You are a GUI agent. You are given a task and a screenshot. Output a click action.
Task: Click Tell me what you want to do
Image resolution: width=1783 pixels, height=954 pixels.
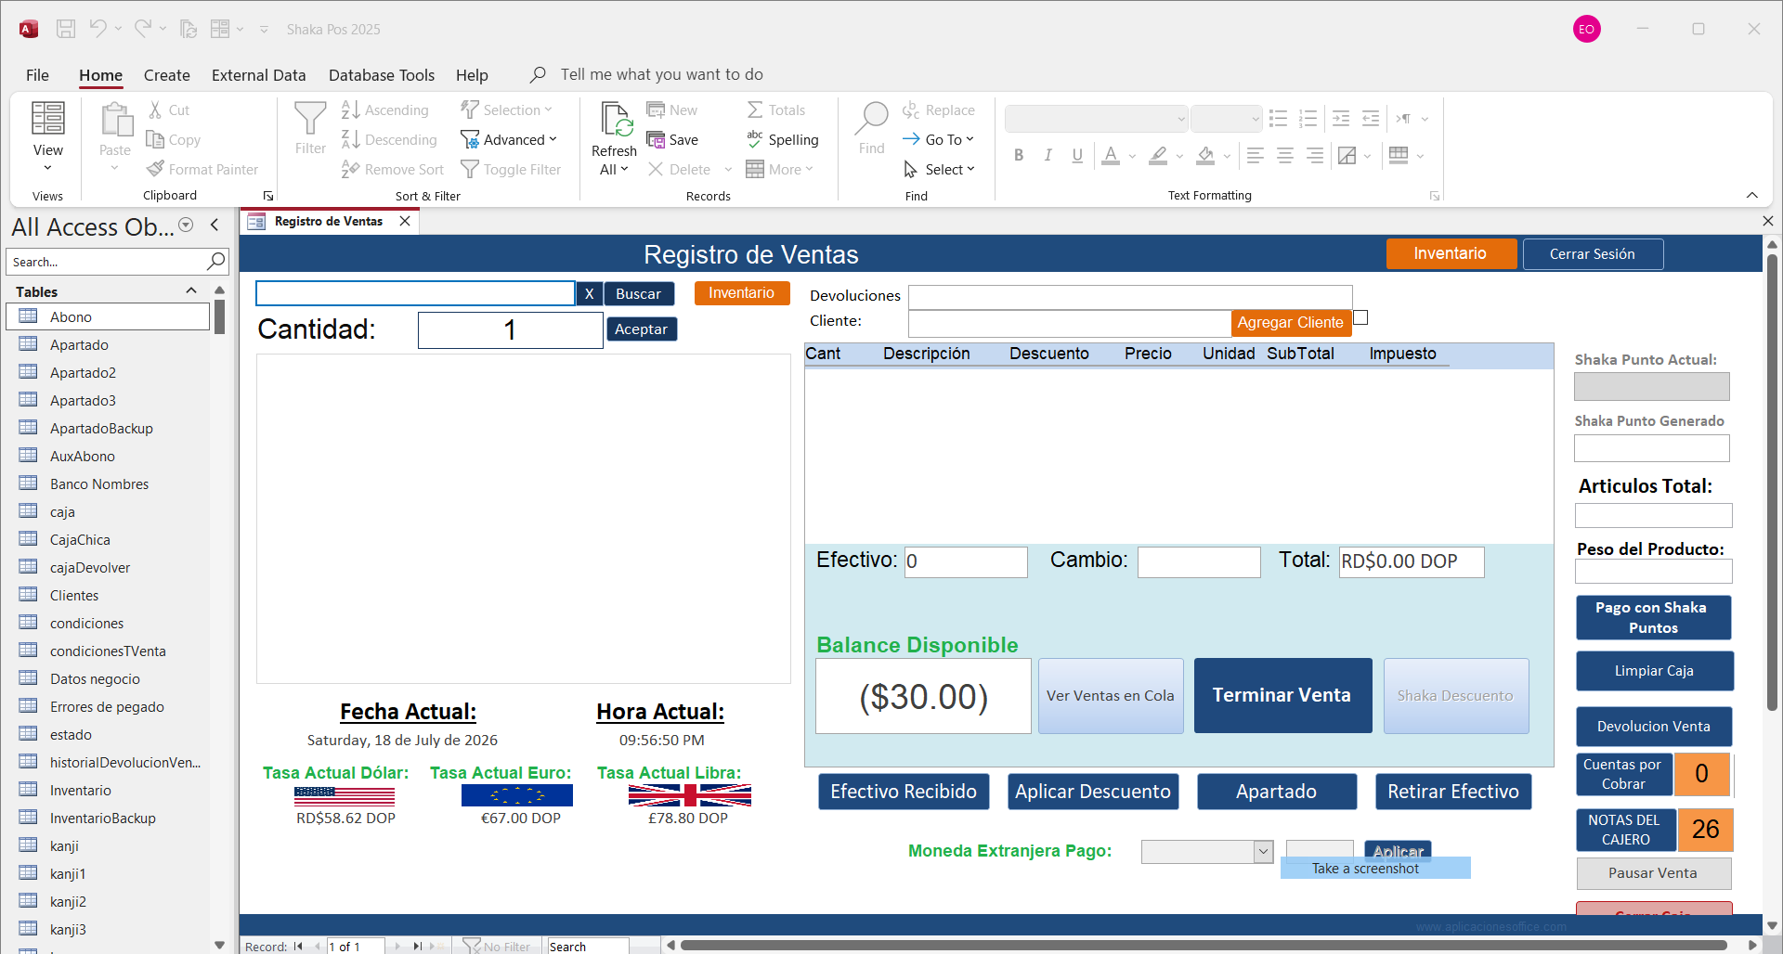coord(661,74)
